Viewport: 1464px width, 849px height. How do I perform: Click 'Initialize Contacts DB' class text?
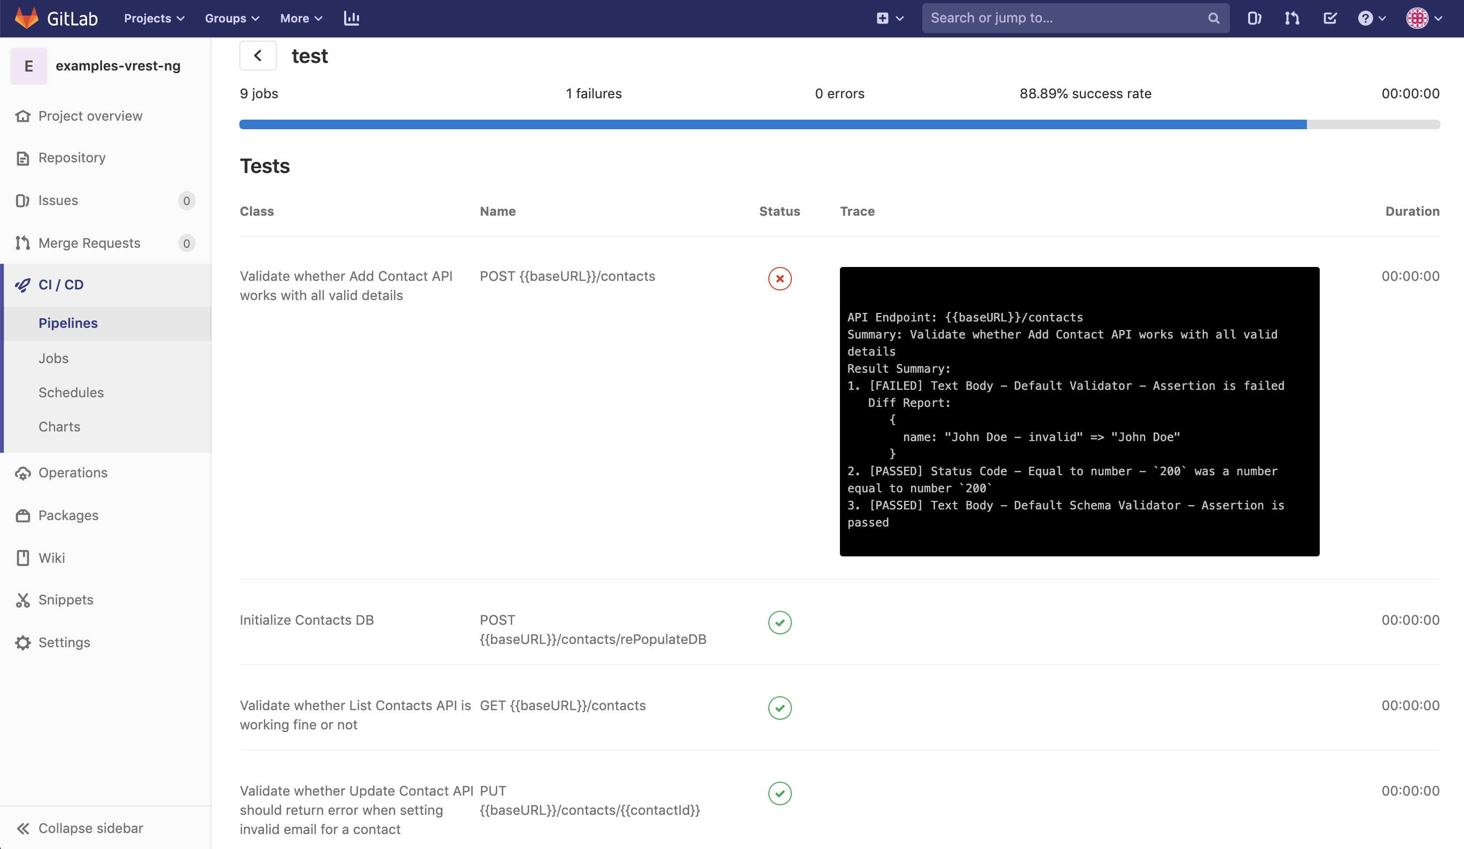point(307,620)
